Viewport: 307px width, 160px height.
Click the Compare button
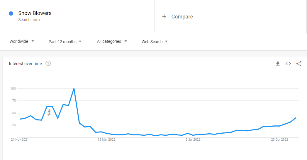(177, 17)
